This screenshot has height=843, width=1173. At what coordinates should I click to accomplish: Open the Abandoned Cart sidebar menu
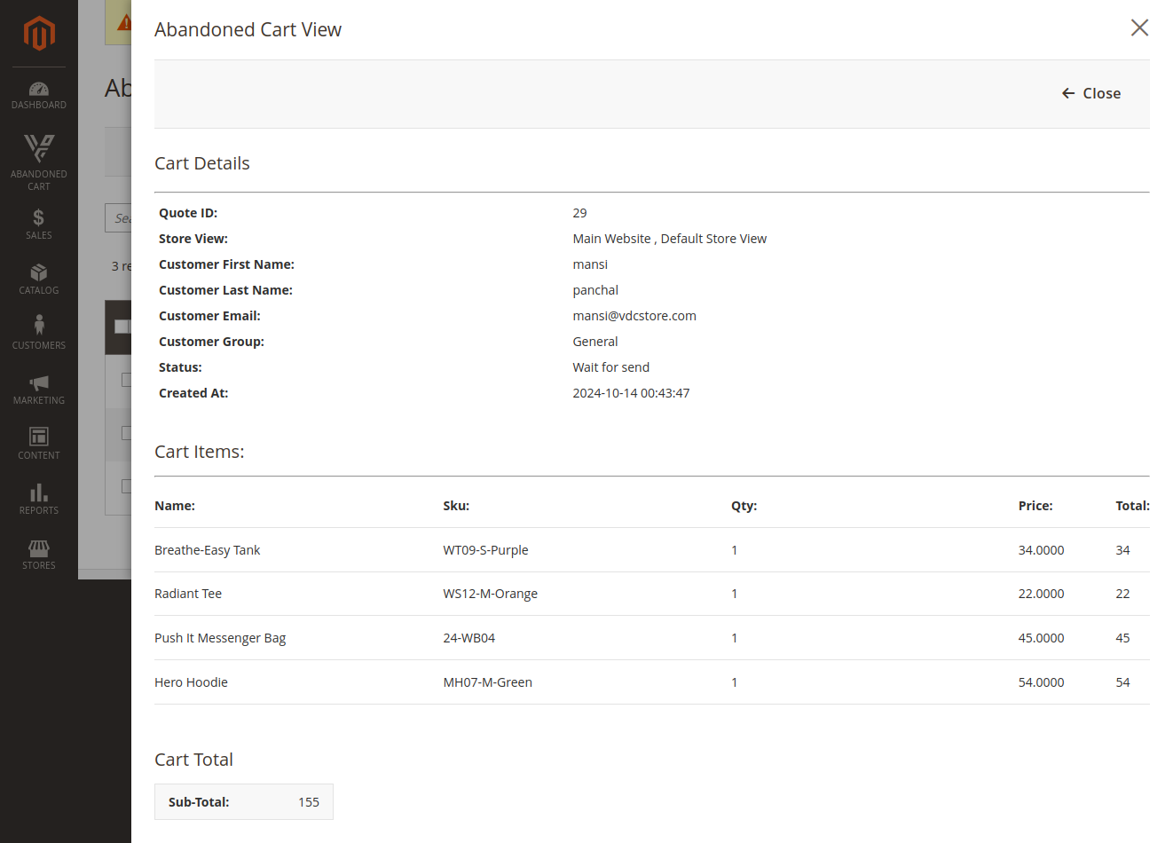pos(39,161)
